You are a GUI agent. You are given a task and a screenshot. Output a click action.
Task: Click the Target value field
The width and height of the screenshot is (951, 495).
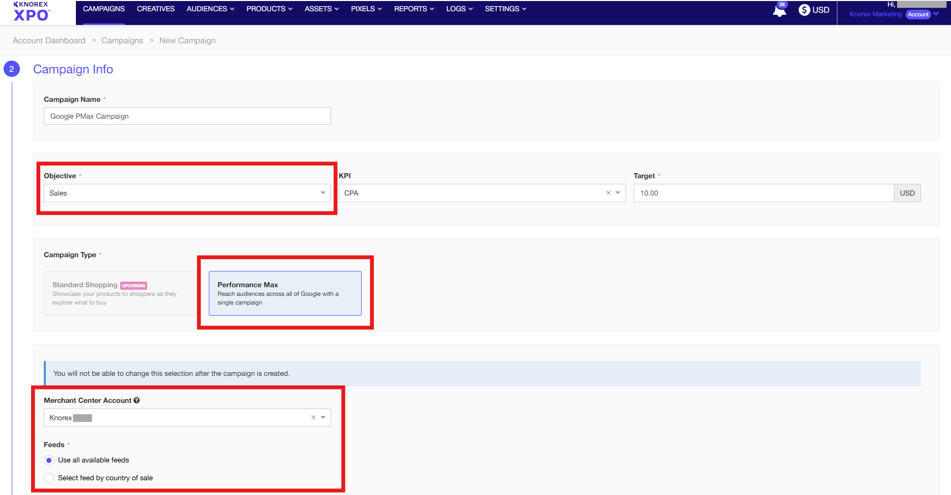coord(764,193)
